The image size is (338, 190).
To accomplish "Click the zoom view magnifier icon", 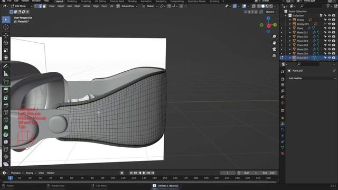I will coord(274,36).
